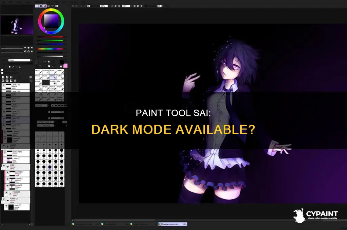Click the black foreground color swatch
The image size is (347, 230).
pyautogui.click(x=62, y=62)
